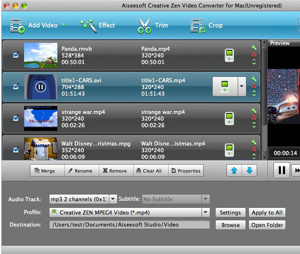Uncheck the Panda.rmvb checkbox
The width and height of the screenshot is (300, 254).
coord(16,55)
